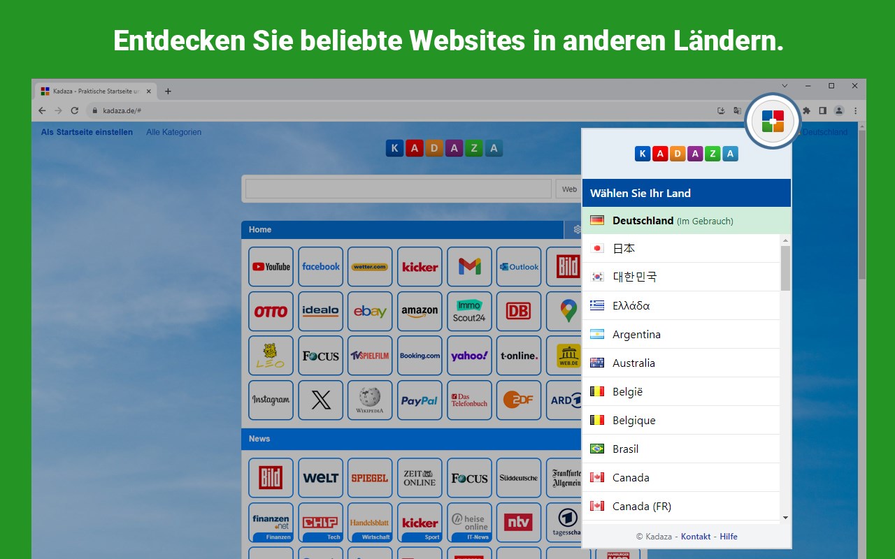Open the Süddeutsche news tile
This screenshot has width=895, height=559.
click(x=519, y=478)
